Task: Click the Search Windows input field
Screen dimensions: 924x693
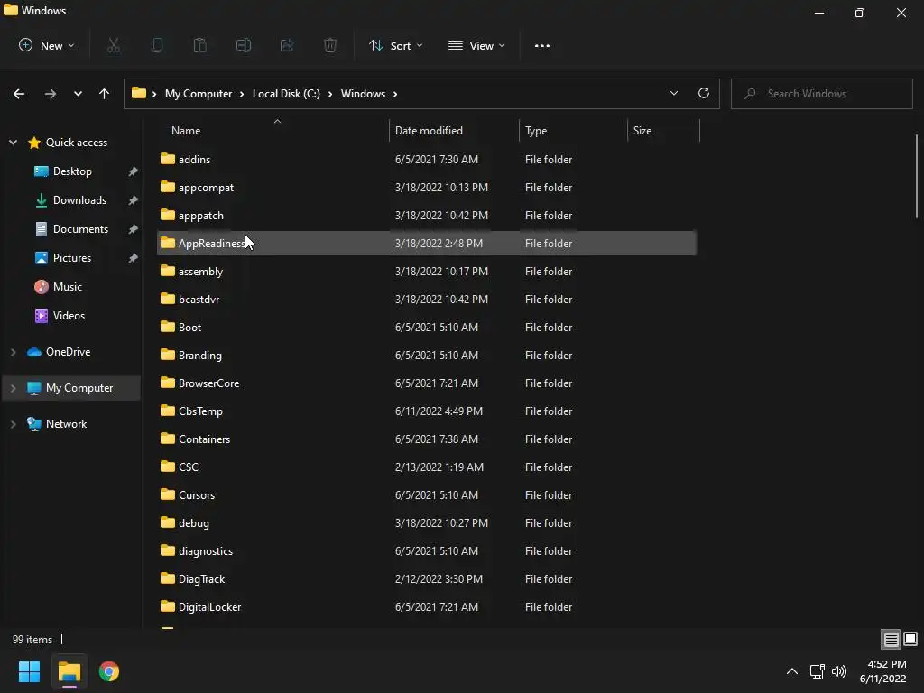Action: tap(821, 94)
